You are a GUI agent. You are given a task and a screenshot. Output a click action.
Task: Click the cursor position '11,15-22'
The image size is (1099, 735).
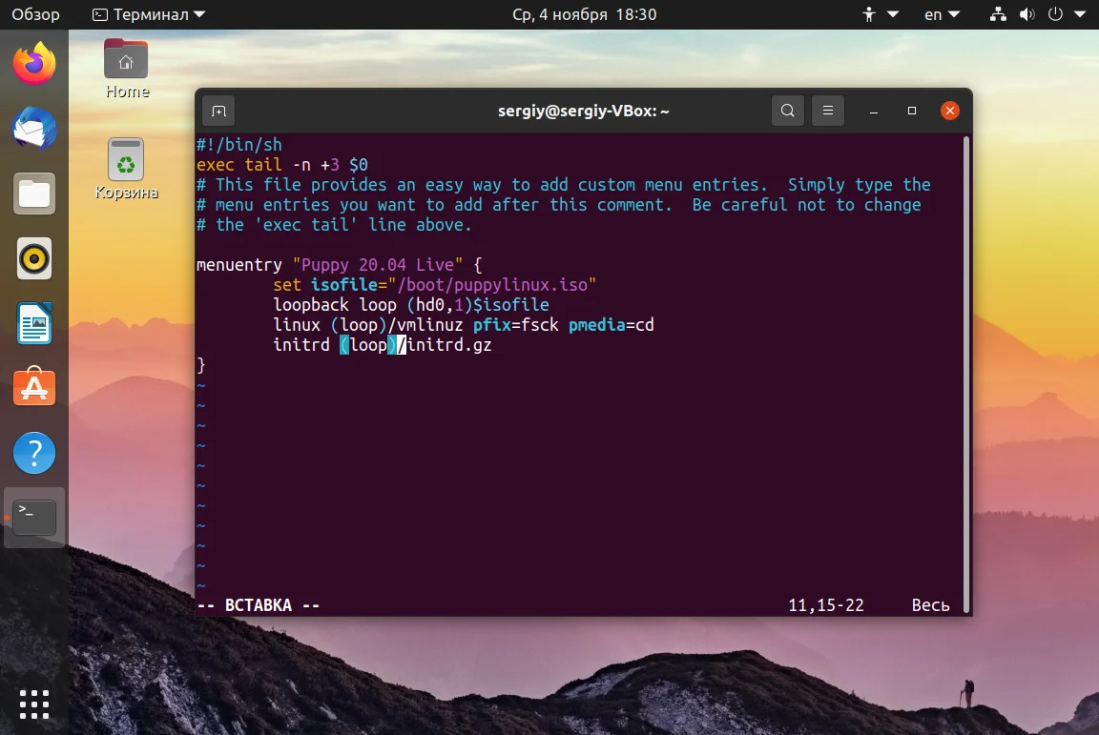pyautogui.click(x=825, y=605)
